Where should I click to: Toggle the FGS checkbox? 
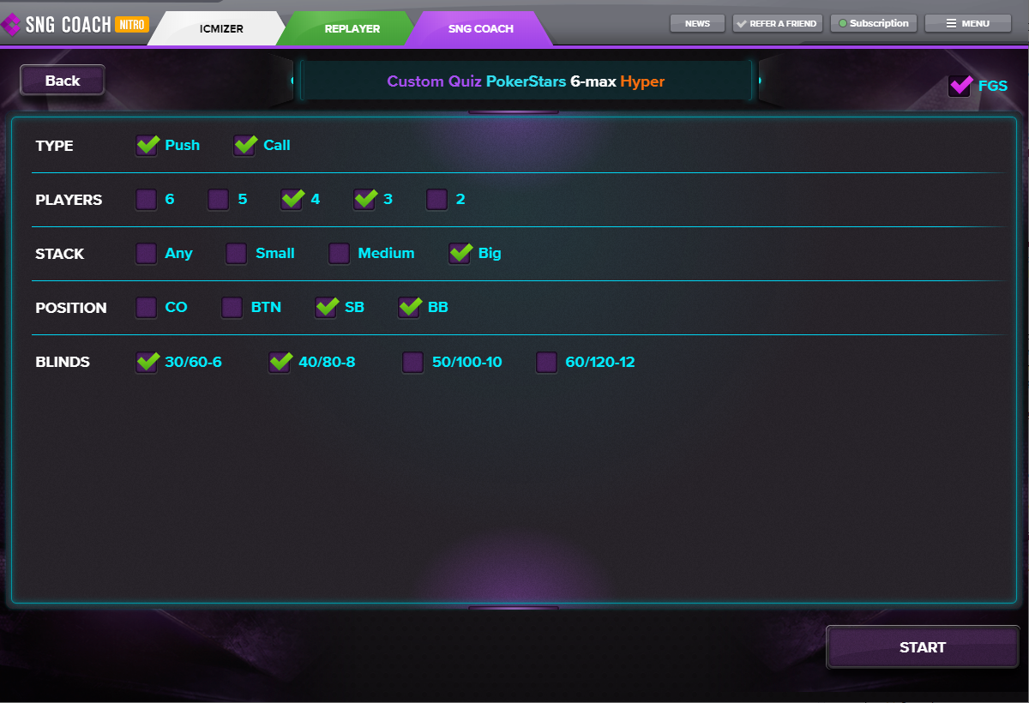960,86
